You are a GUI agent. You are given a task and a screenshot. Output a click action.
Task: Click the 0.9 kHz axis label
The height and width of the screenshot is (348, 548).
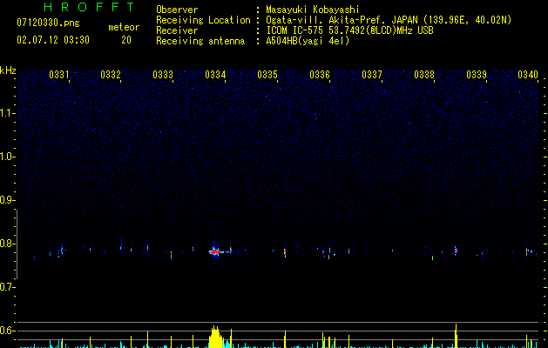pyautogui.click(x=8, y=200)
